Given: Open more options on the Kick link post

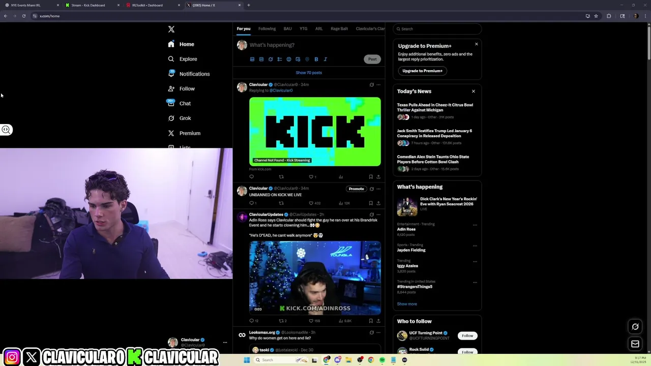Looking at the screenshot, I should [x=378, y=85].
